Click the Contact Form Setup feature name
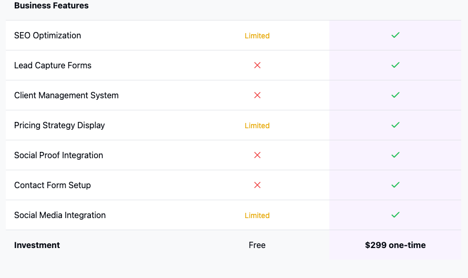Viewport: 468px width, 278px height. coord(53,185)
